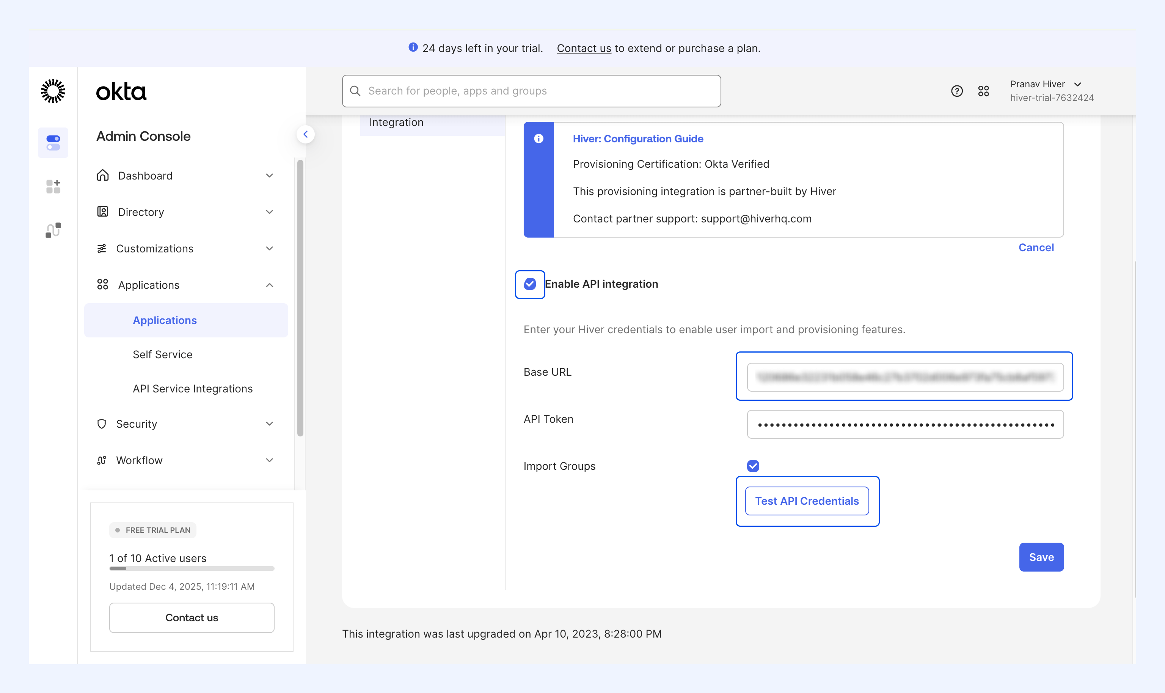Click the Directory contact-book icon

103,211
